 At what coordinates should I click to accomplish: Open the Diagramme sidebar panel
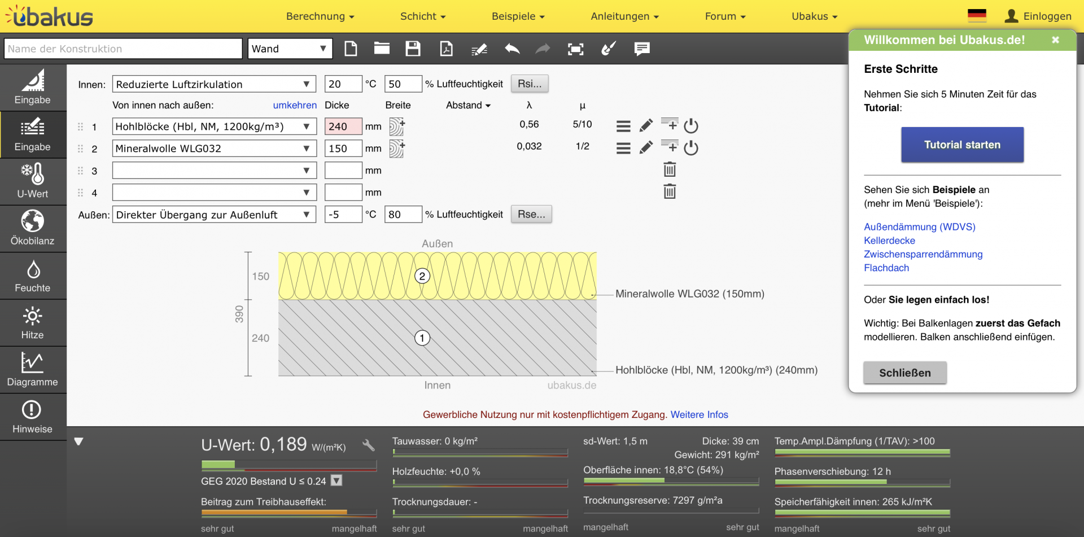pos(33,369)
